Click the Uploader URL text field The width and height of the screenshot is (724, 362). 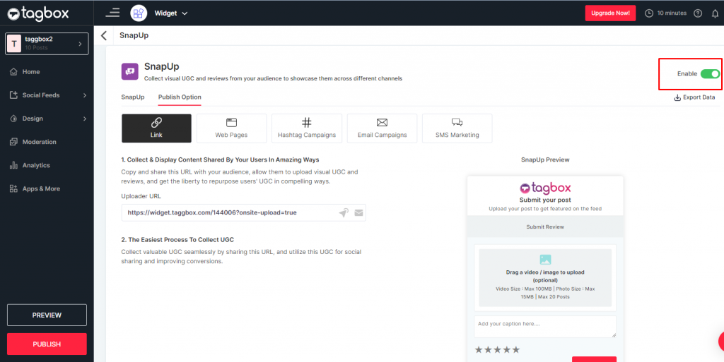pyautogui.click(x=226, y=212)
